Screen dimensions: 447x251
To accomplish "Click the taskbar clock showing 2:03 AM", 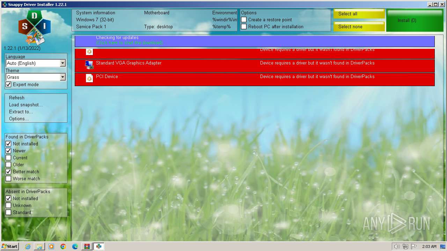I will tap(429, 246).
